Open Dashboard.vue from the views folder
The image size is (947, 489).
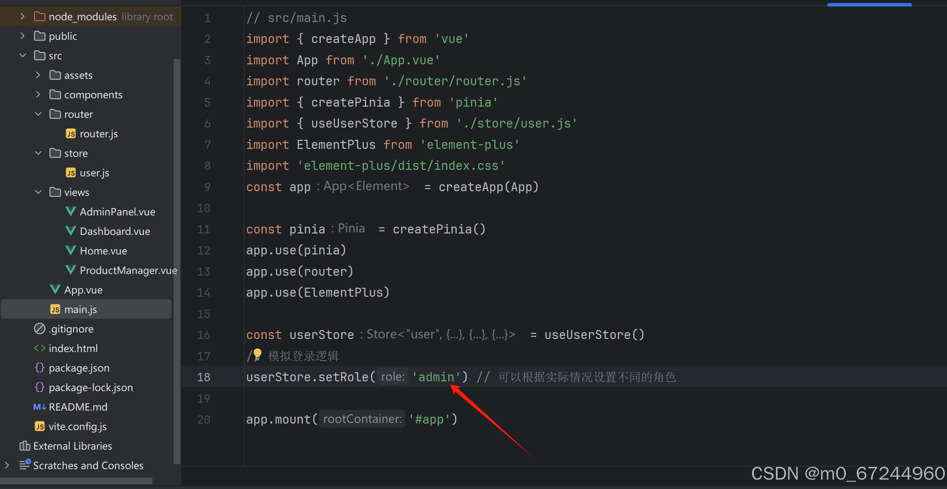point(115,231)
